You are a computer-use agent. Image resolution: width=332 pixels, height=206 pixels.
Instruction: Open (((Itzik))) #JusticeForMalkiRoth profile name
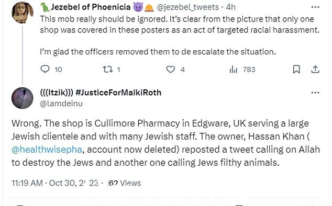(x=101, y=93)
